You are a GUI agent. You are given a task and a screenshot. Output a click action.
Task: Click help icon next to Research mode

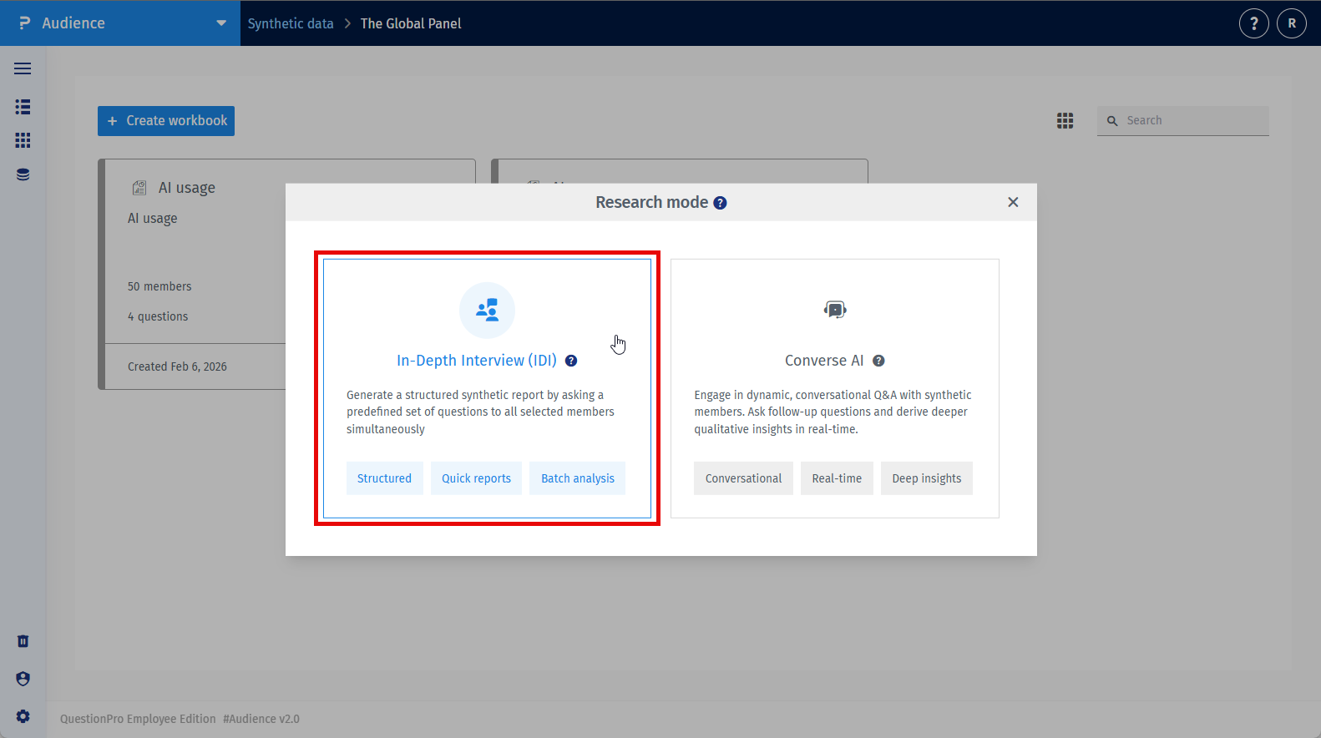click(x=720, y=203)
